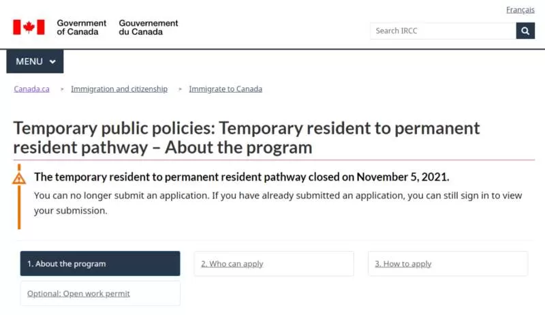The height and width of the screenshot is (315, 545).
Task: Click the orange warning triangle icon
Action: coord(19,179)
